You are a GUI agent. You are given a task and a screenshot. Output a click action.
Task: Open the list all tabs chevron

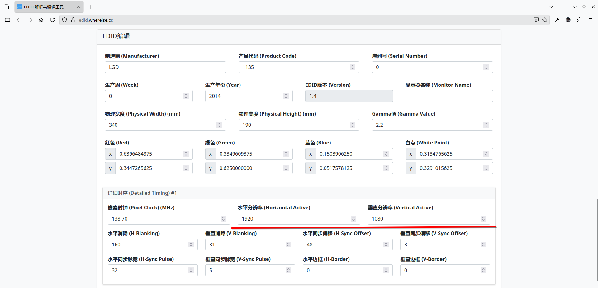[x=551, y=7]
